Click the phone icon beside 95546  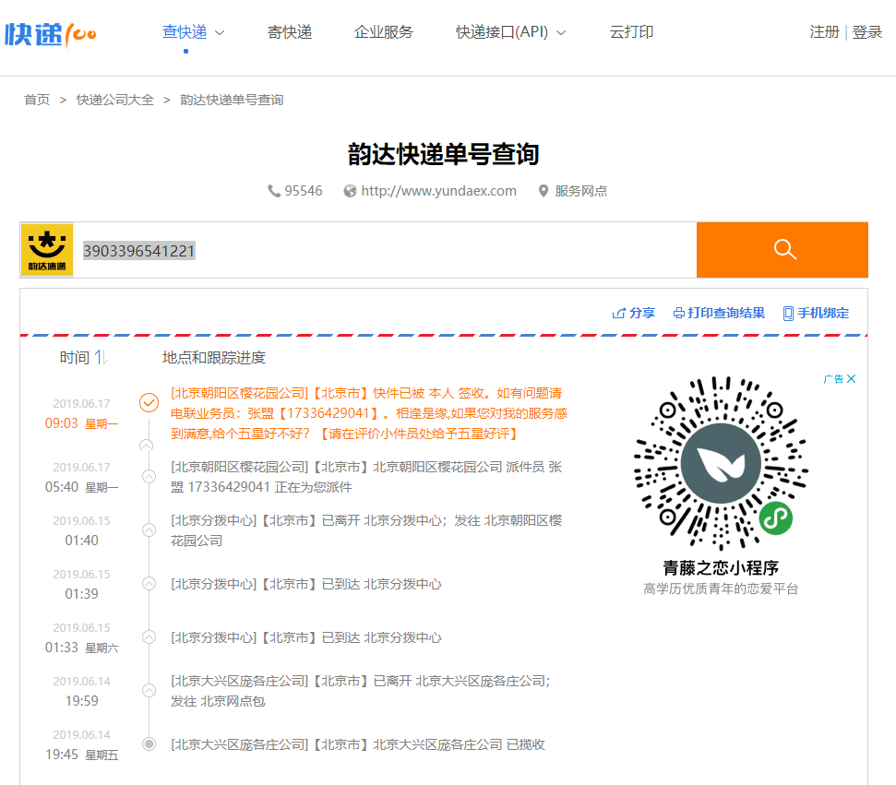point(274,191)
